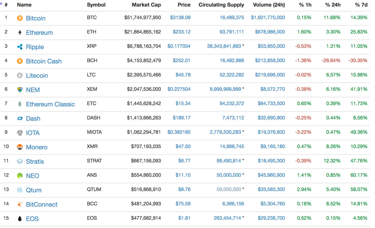Open the IOTA name link
This screenshot has height=228, width=375.
point(33,133)
